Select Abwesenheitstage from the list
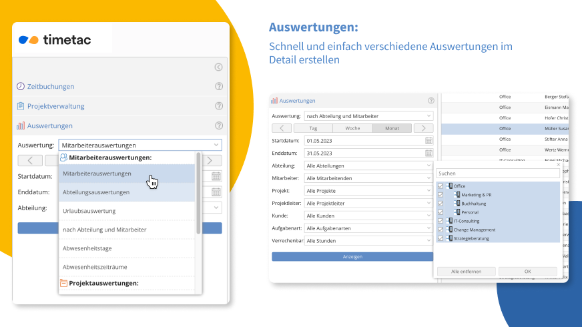This screenshot has height=327, width=582. click(127, 248)
